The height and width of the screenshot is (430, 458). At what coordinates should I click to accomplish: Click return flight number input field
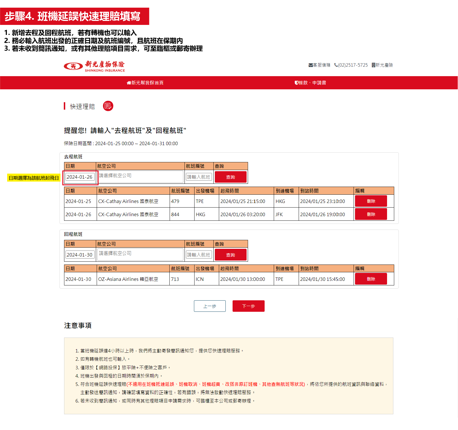tap(199, 255)
